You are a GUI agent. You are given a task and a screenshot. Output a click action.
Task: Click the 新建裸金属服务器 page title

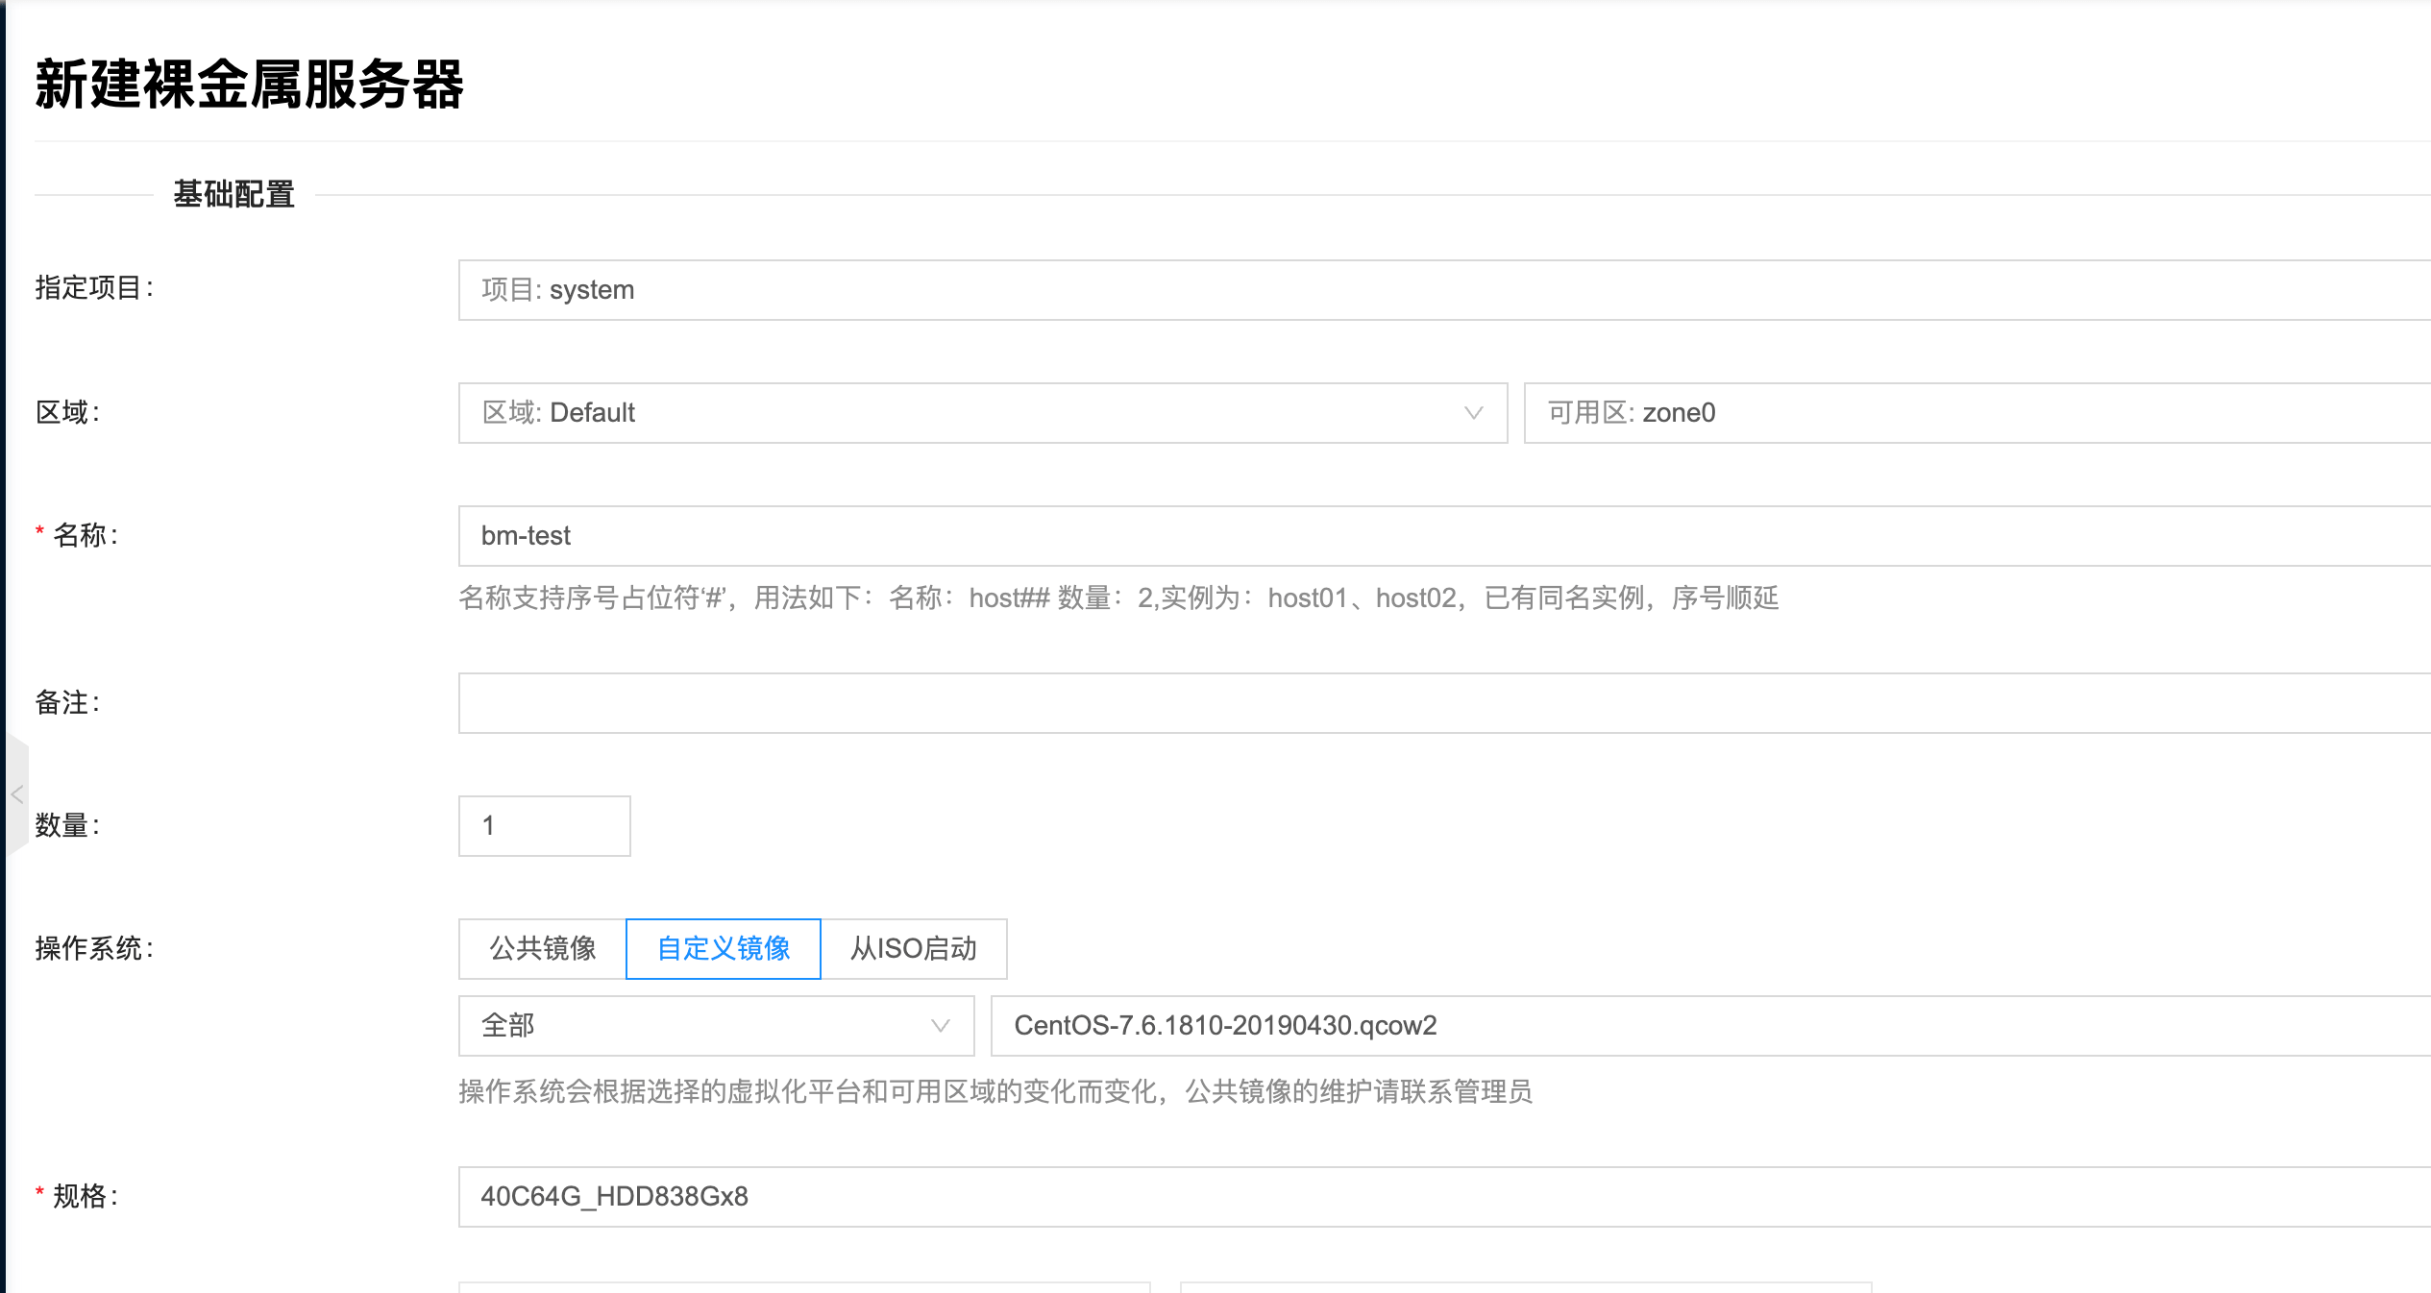[x=250, y=85]
